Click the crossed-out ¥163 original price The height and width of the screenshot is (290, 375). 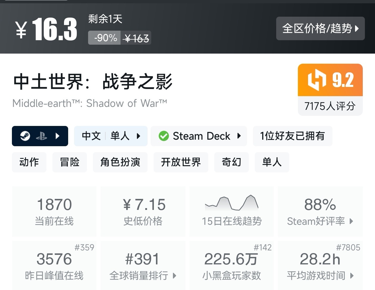pyautogui.click(x=136, y=38)
